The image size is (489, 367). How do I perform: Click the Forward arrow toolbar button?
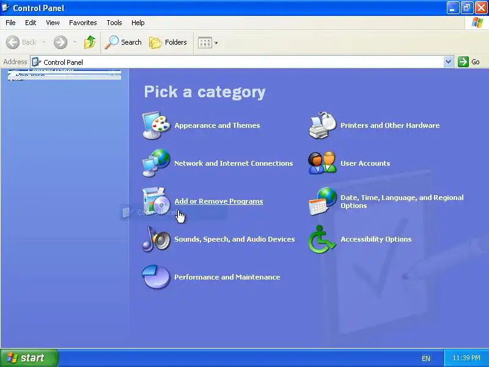coord(61,42)
